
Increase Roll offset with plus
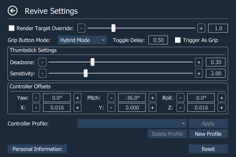(221, 98)
